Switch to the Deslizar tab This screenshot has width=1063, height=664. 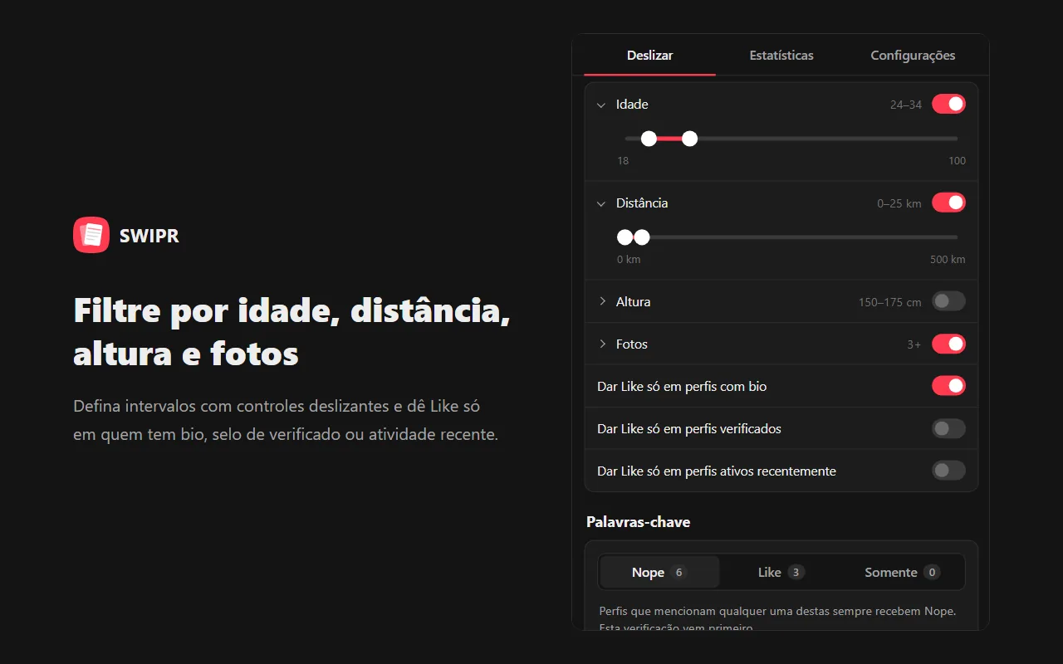point(650,56)
